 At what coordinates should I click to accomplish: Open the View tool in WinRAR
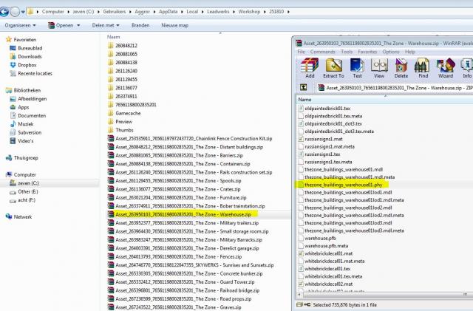[x=379, y=68]
